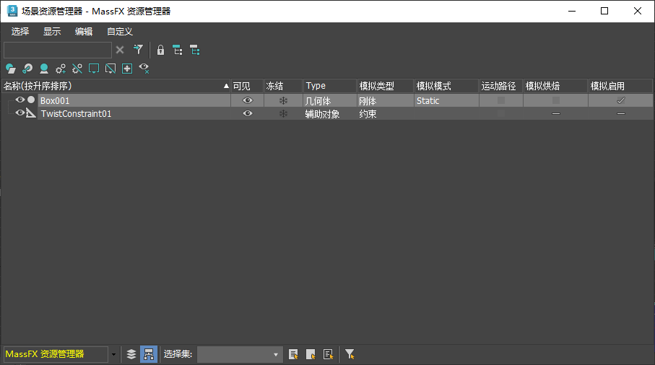The height and width of the screenshot is (365, 655).
Task: Switch to sort by layer view icon
Action: (131, 354)
